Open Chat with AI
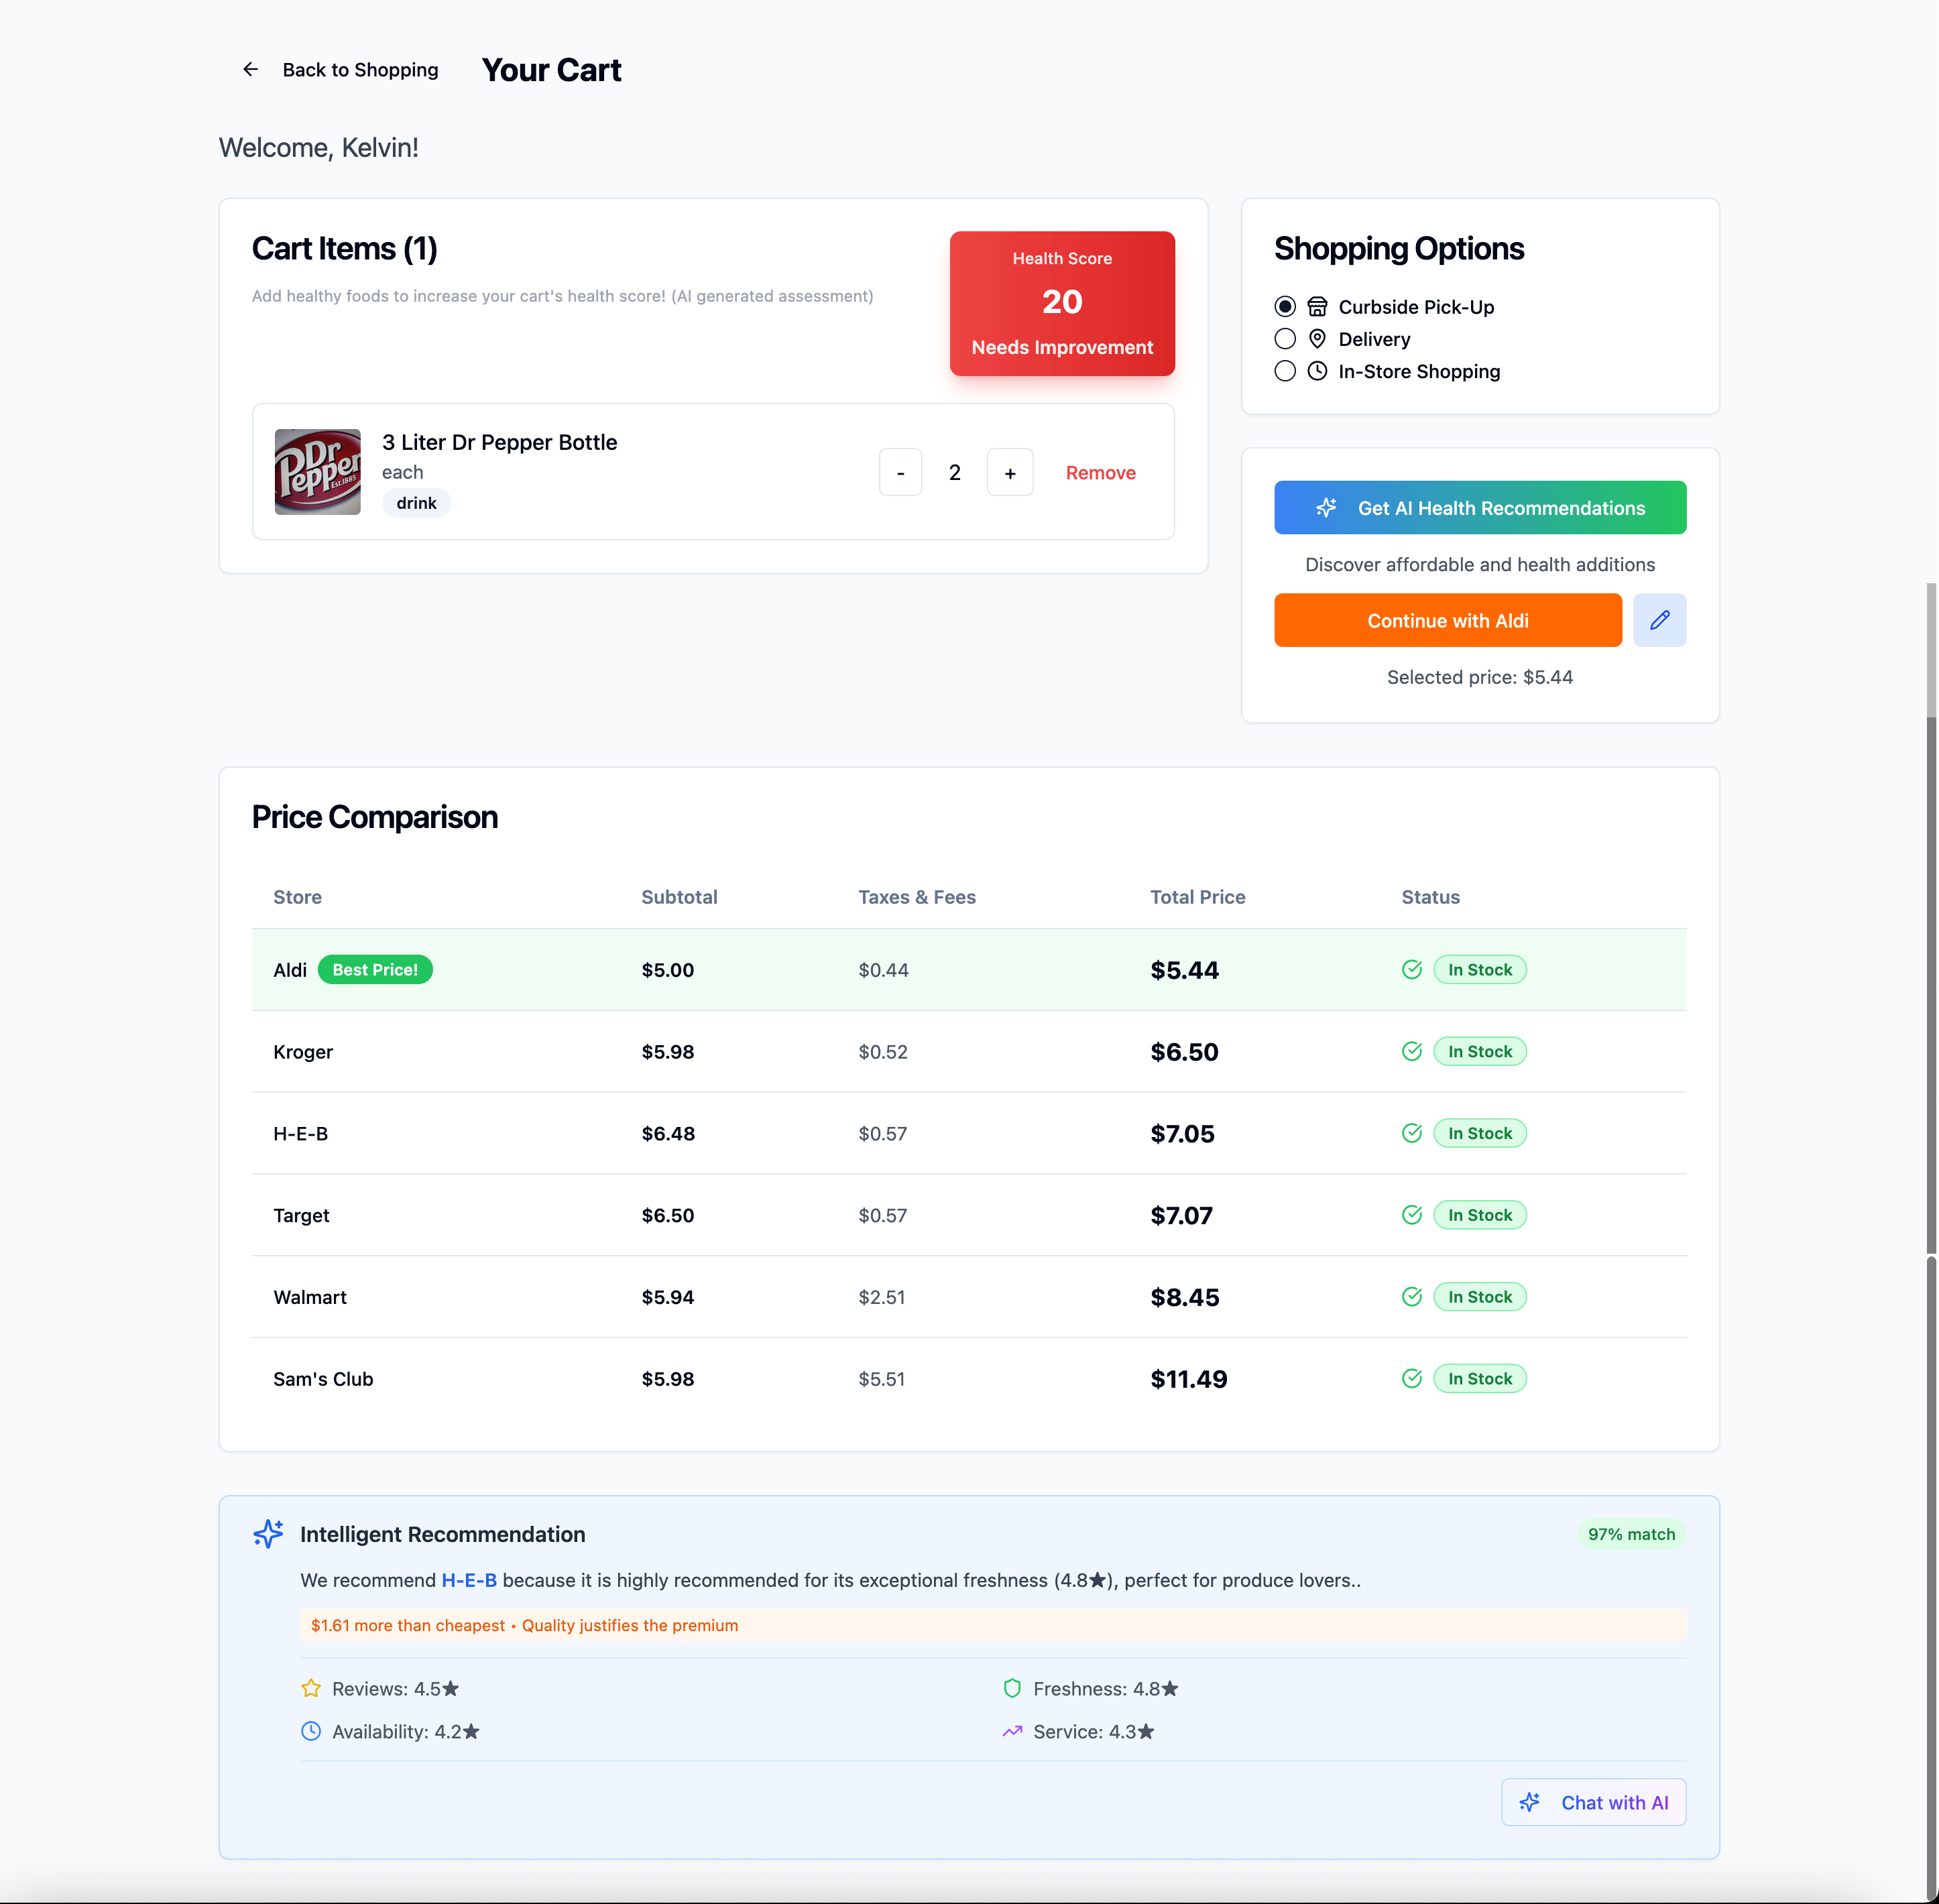Viewport: 1939px width, 1904px height. (x=1593, y=1802)
